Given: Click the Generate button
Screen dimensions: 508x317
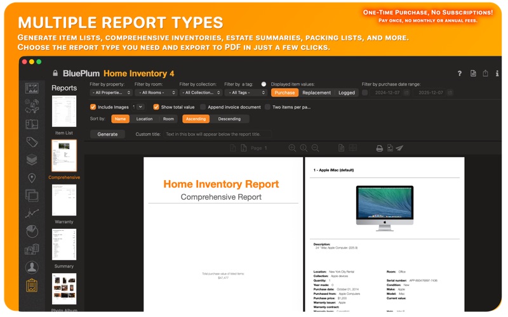Looking at the screenshot, I should 107,134.
